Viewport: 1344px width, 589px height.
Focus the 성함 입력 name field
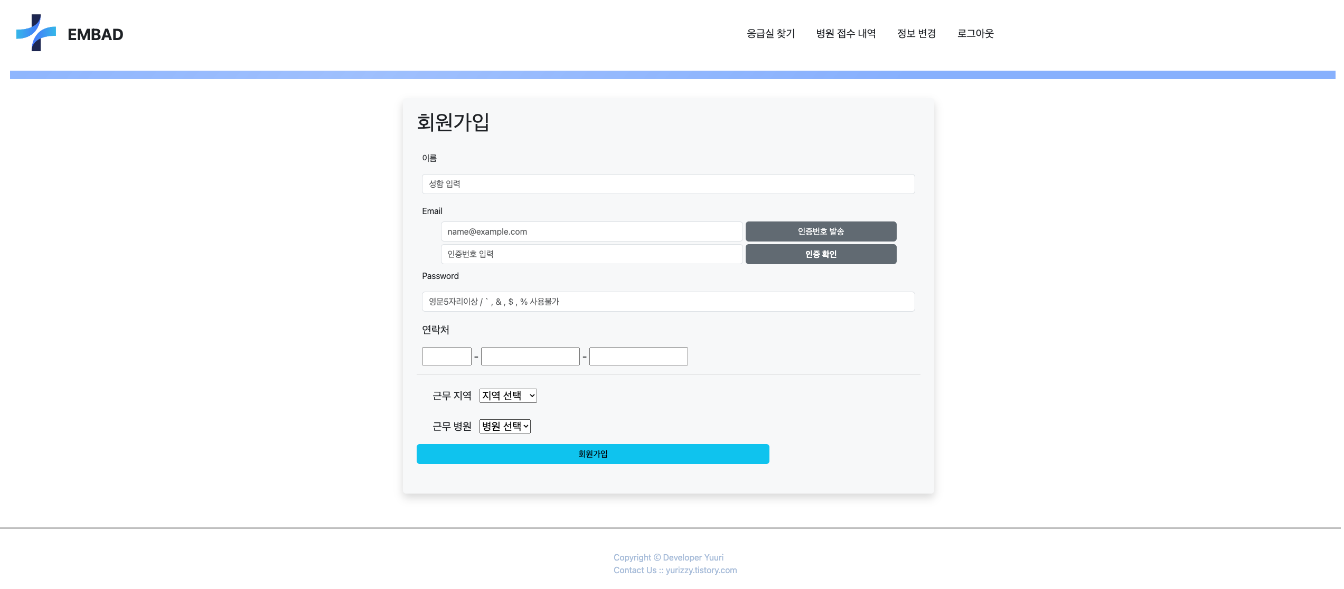[x=668, y=184]
